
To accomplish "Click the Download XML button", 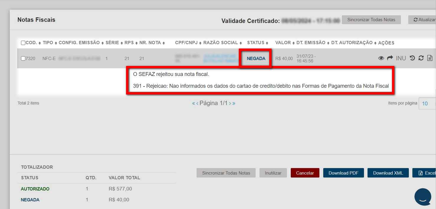I will pos(388,173).
